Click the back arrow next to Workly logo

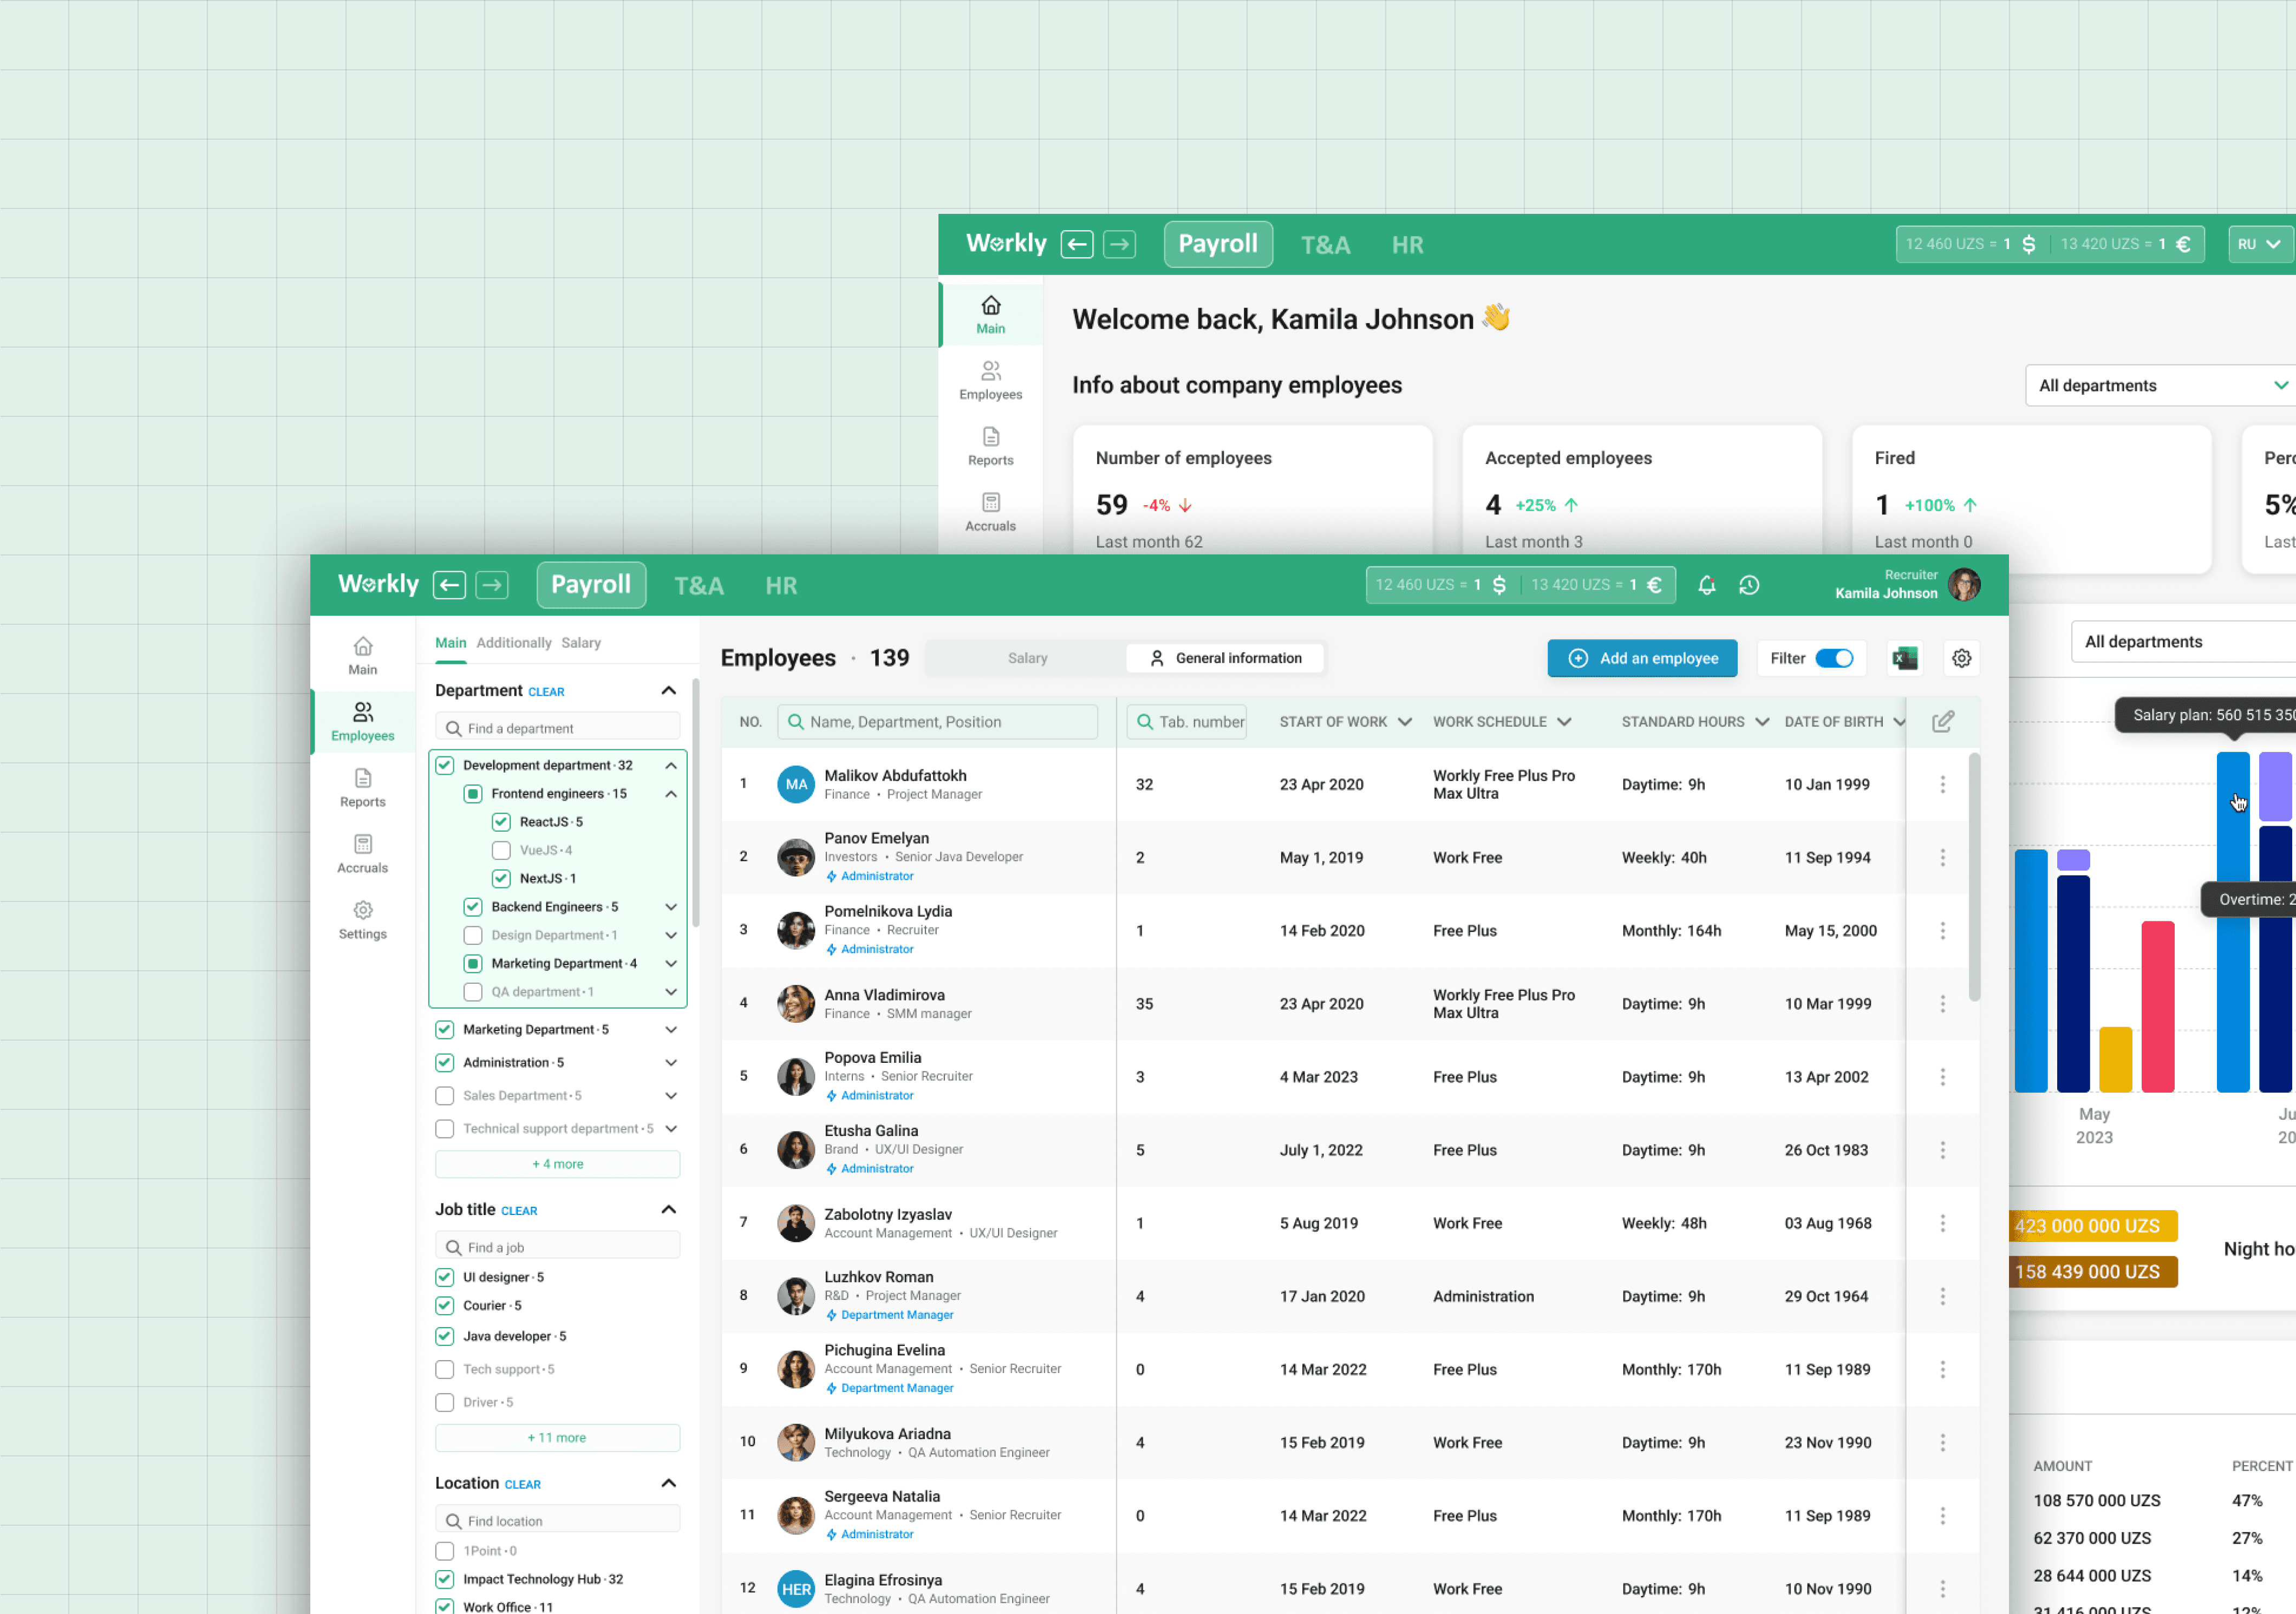[449, 585]
